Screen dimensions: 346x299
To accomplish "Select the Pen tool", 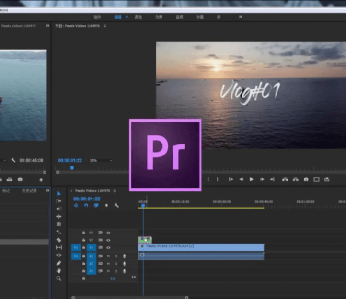I will 58,263.
